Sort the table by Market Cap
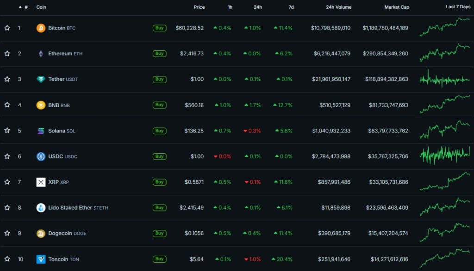The height and width of the screenshot is (271, 474). (397, 7)
